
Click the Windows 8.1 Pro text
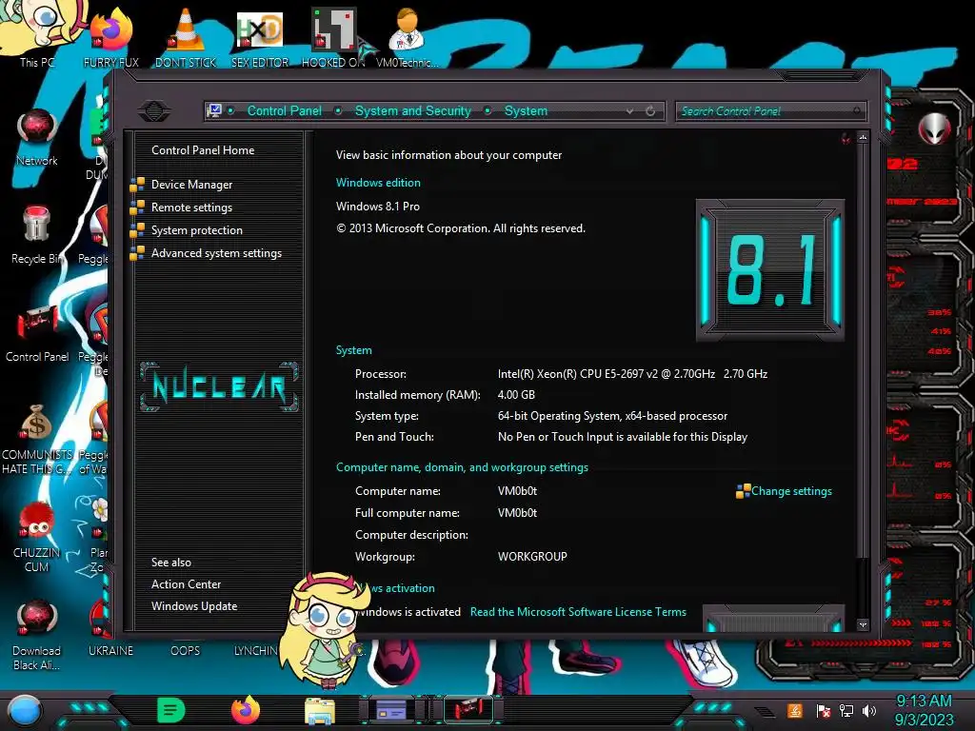point(377,207)
